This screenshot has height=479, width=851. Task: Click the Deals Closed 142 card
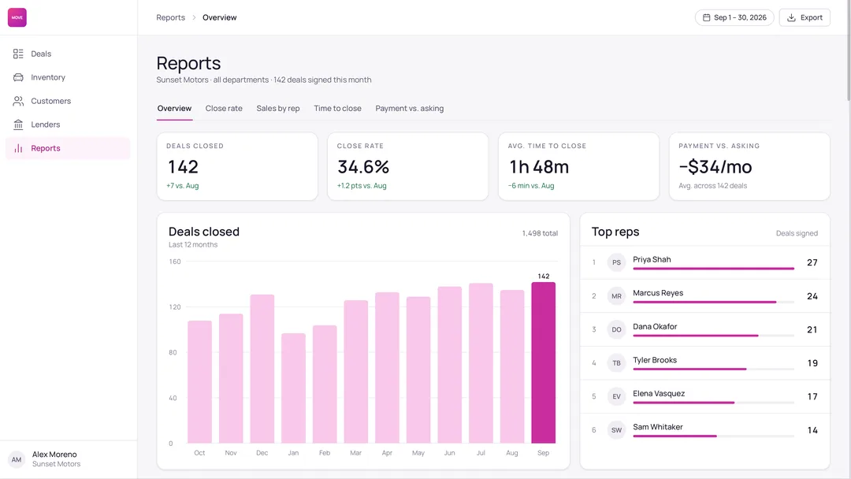click(237, 166)
